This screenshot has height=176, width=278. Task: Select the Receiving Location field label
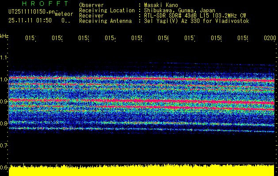[107, 10]
